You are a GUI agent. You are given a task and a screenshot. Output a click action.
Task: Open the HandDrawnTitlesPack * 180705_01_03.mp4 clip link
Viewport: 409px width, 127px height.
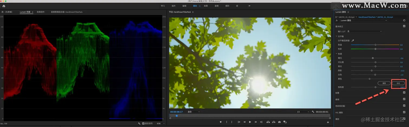coord(375,17)
